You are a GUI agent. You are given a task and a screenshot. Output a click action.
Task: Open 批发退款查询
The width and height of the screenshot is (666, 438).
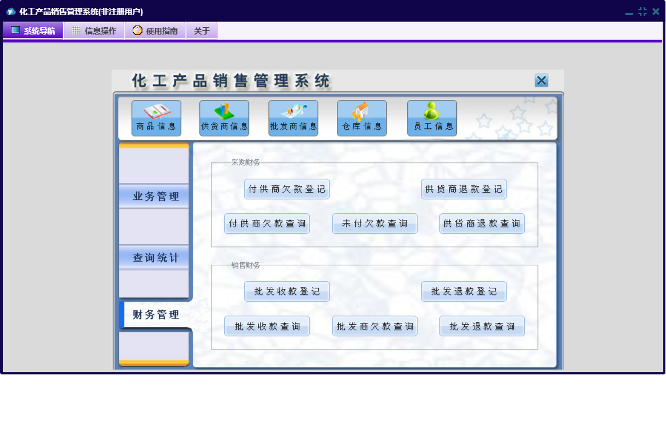[x=482, y=327]
